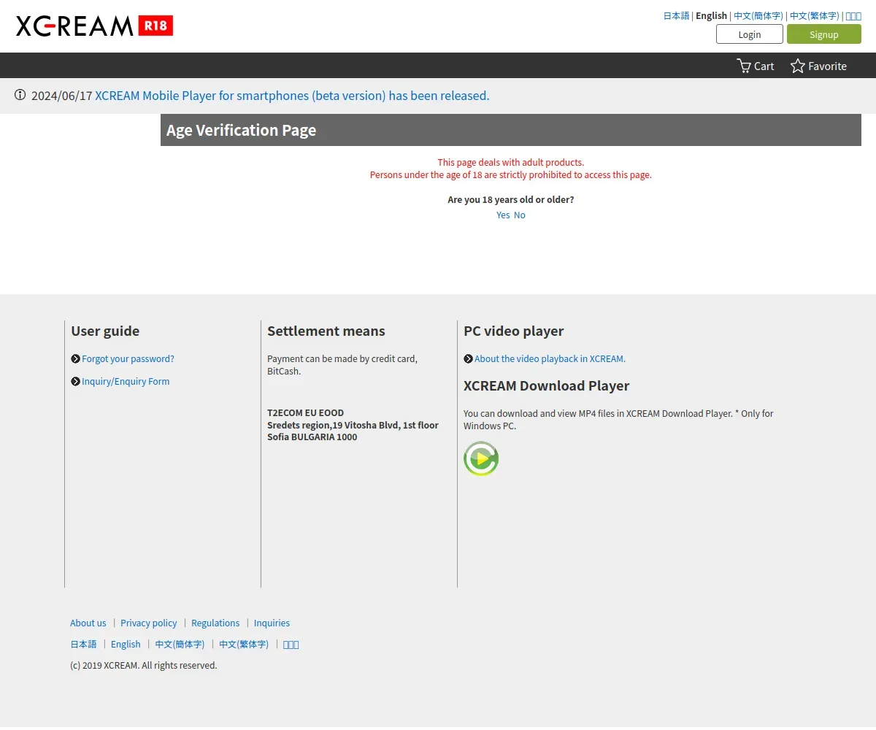
Task: Choose 中文(簡体字) in the footer languages
Action: 180,644
